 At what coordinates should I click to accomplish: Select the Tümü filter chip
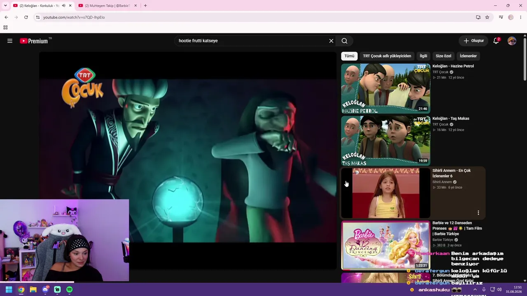(x=349, y=56)
